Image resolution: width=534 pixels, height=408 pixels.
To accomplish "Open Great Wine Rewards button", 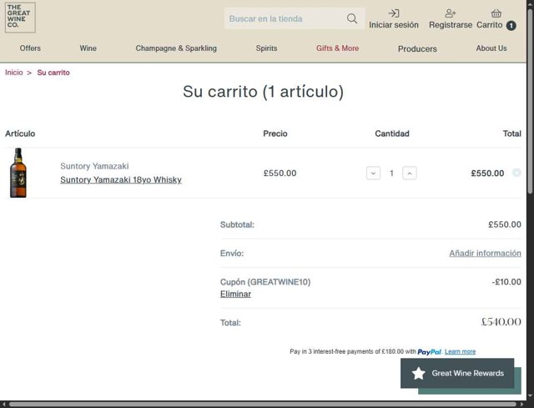I will [457, 373].
